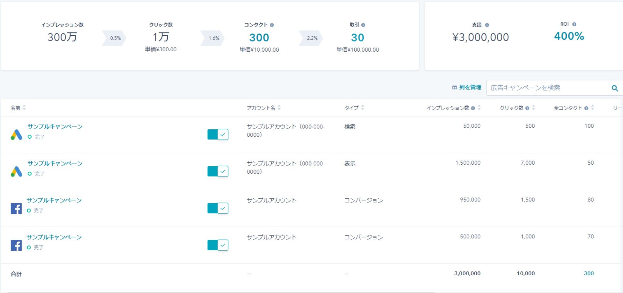Click the contacts summary value 300
Image resolution: width=623 pixels, height=293 pixels.
coord(259,38)
